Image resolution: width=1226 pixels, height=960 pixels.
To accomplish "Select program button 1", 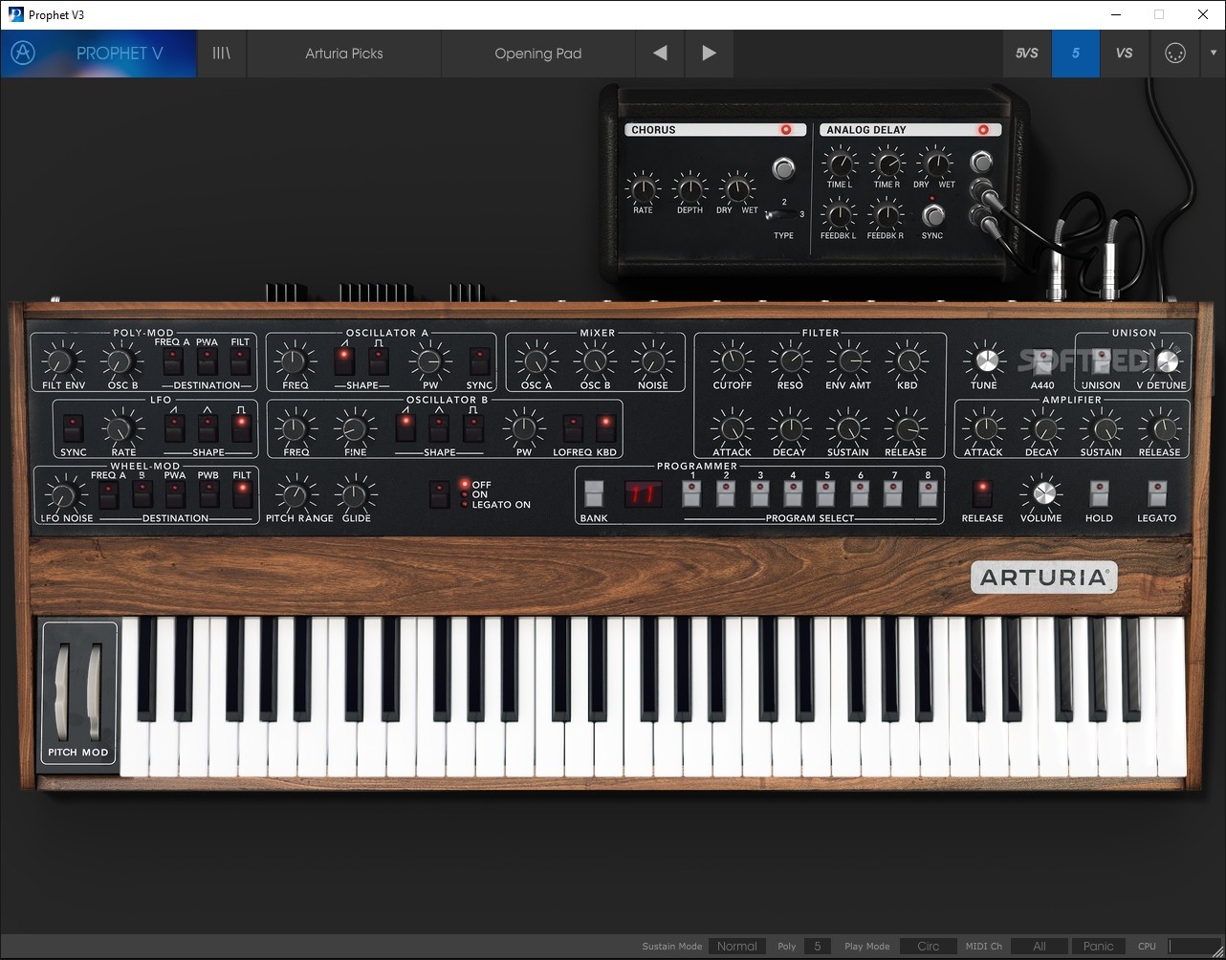I will point(691,493).
